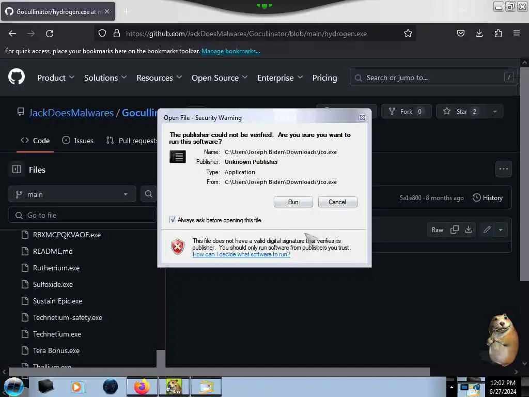Viewport: 529px width, 397px height.
Task: Open Tera Bonus.exe in file tree
Action: pyautogui.click(x=56, y=350)
